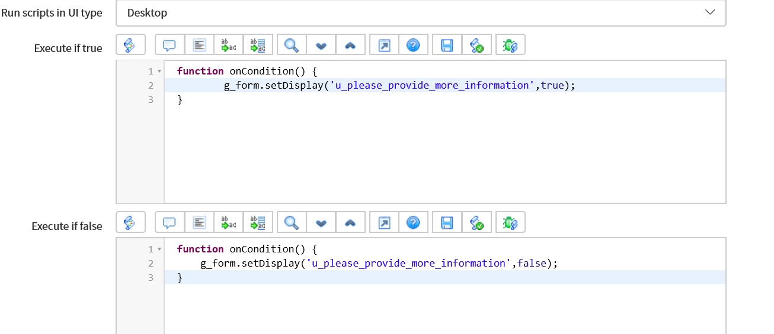Open search in Execute if true editor
774x334 pixels.
tap(292, 45)
